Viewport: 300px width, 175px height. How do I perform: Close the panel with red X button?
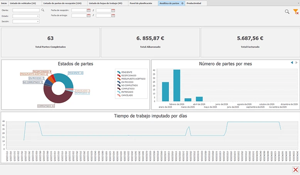295,170
